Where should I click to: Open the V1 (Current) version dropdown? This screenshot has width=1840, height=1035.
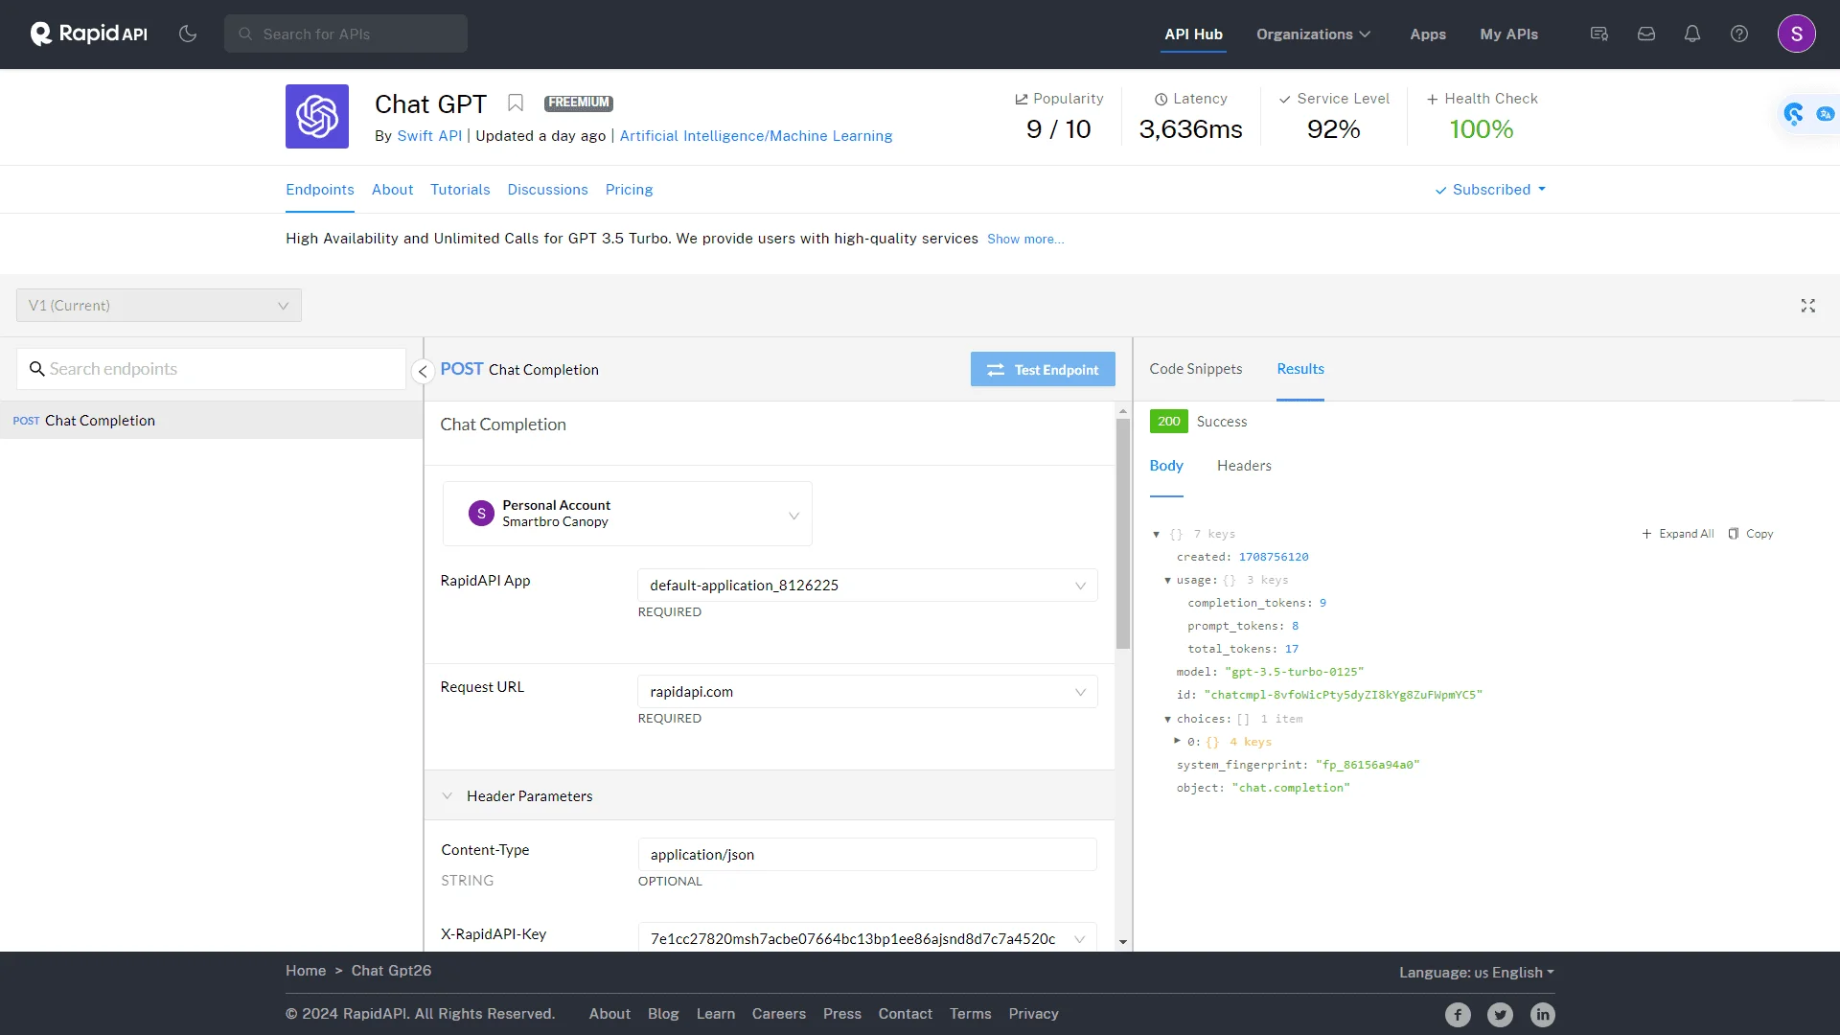(159, 306)
